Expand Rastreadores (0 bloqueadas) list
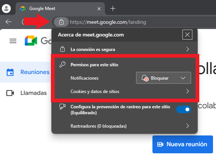The width and height of the screenshot is (216, 160). click(x=125, y=126)
